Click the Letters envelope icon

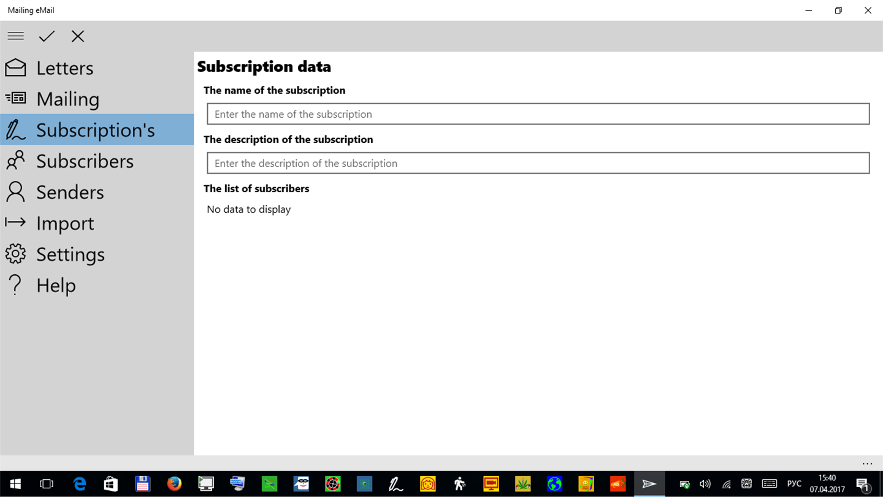pyautogui.click(x=15, y=67)
